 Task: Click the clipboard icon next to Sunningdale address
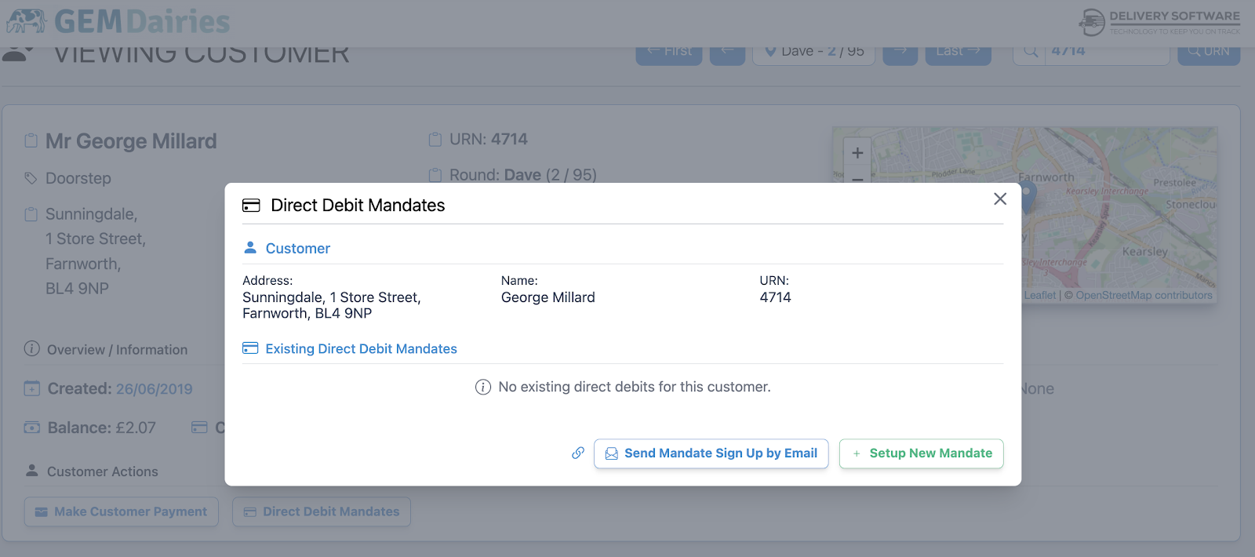click(31, 214)
